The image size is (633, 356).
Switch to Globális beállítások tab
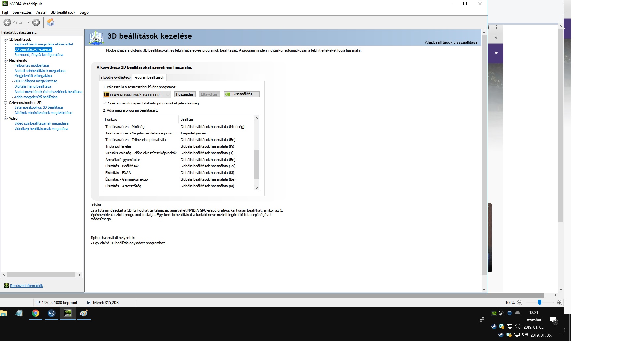pos(115,78)
